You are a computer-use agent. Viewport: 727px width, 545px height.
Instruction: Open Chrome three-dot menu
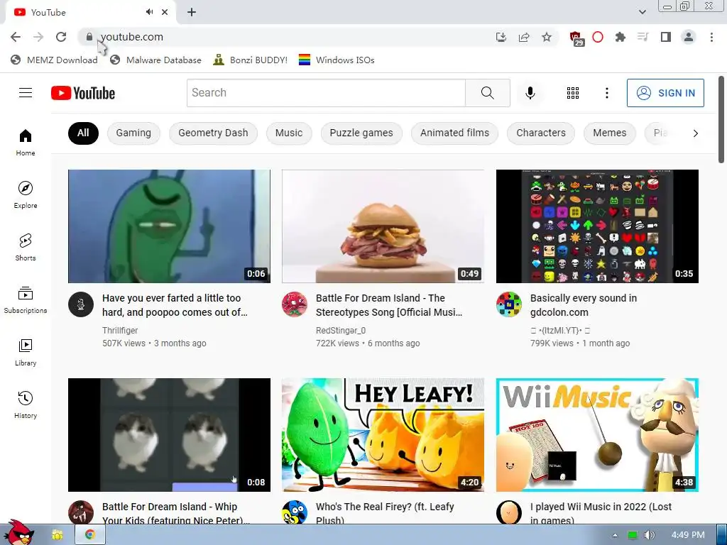pyautogui.click(x=711, y=37)
